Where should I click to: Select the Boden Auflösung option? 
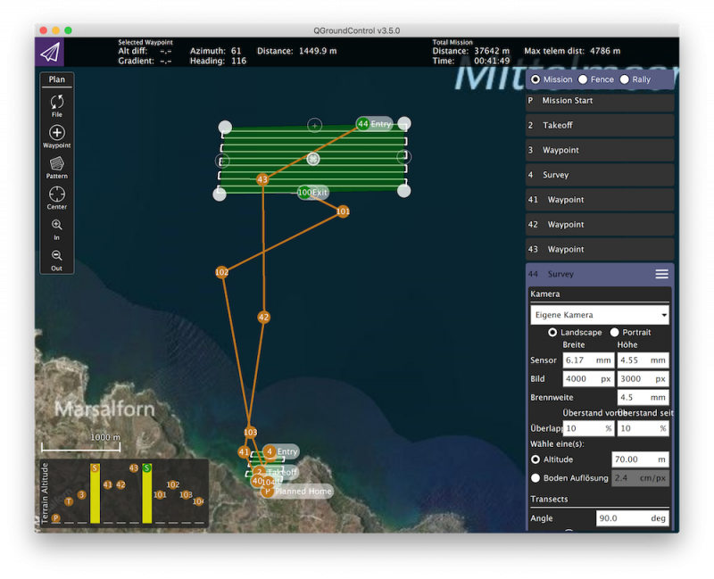click(x=535, y=478)
